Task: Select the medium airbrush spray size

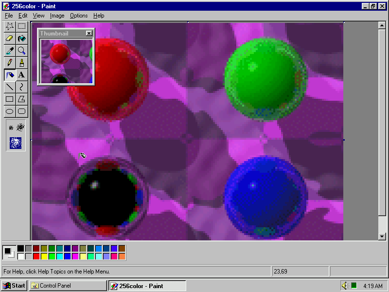Action: tap(20, 128)
